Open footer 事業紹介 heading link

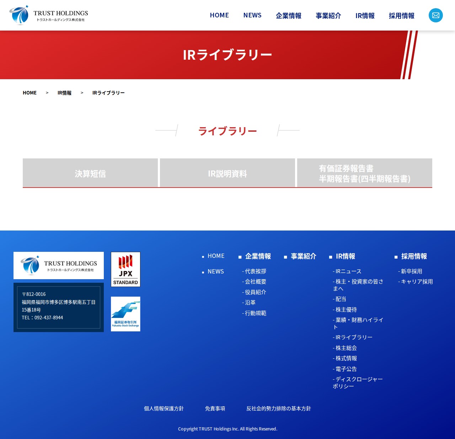(x=304, y=256)
